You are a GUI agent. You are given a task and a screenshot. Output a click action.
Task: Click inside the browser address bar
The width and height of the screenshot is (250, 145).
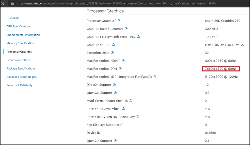click(100, 3)
